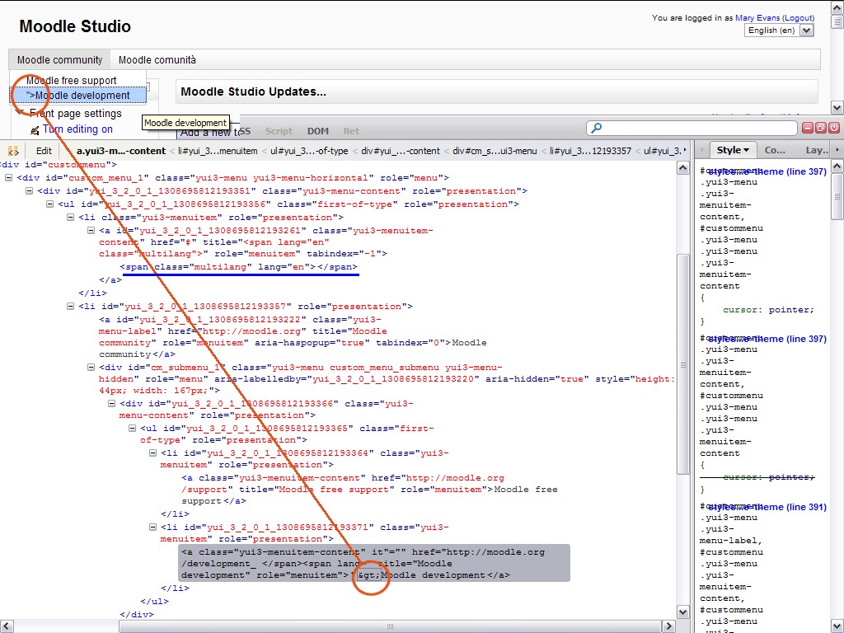This screenshot has height=633, width=844.
Task: Click the highlighted yui3-menuitem-content anchor markup
Action: [x=373, y=563]
